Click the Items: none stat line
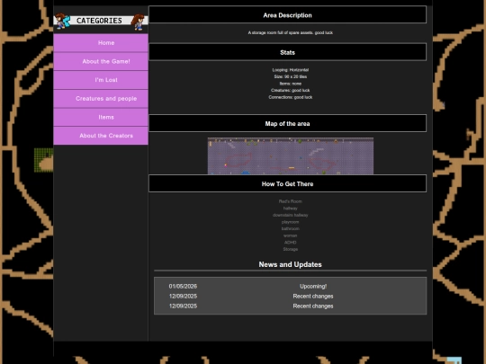 [291, 84]
